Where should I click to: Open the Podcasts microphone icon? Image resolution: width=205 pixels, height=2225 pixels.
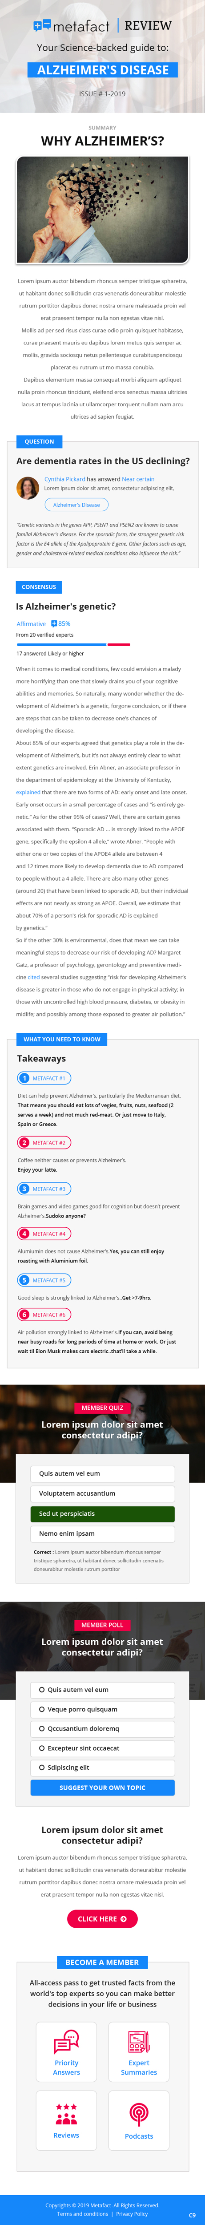(x=139, y=2114)
